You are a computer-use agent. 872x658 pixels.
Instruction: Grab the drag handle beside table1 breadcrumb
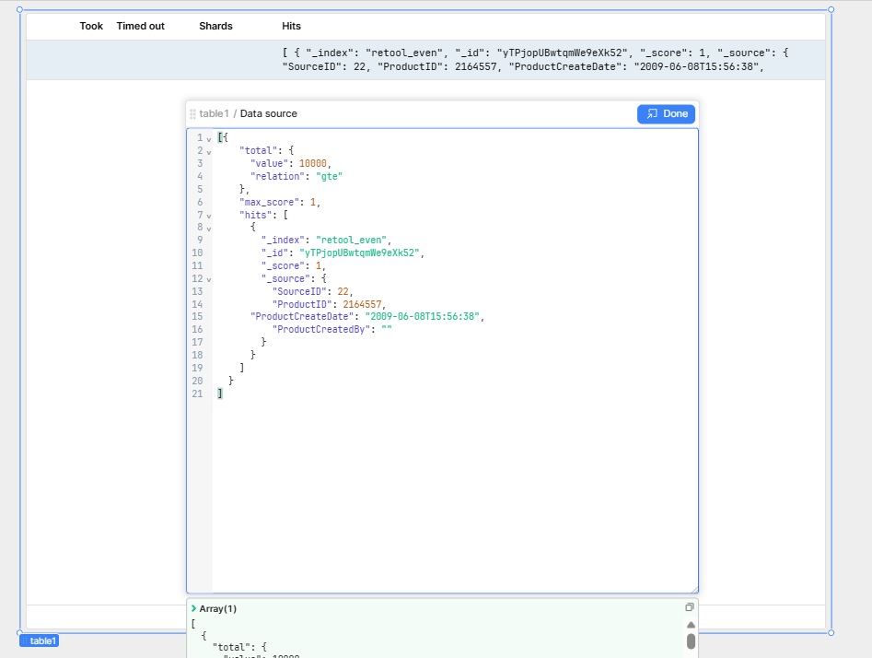(192, 114)
